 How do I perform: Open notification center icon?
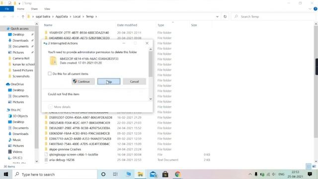(x=310, y=174)
